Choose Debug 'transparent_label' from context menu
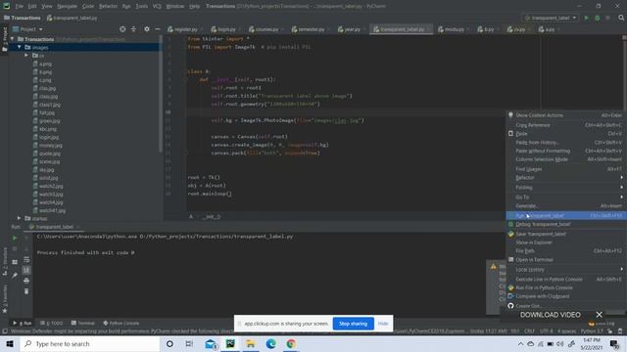 click(x=566, y=224)
